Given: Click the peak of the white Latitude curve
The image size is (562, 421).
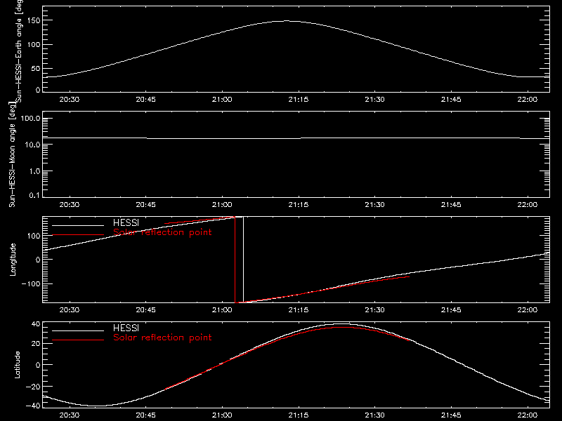Looking at the screenshot, I should point(341,324).
